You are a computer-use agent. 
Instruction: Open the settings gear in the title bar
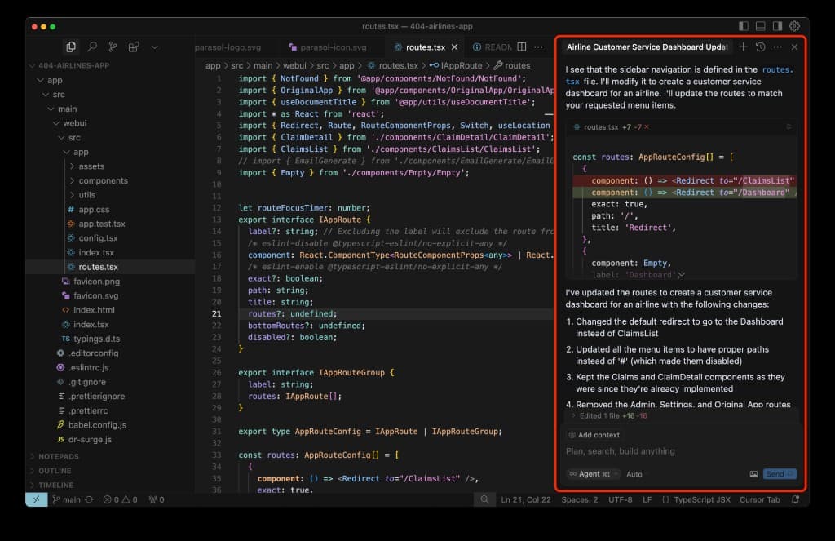[x=794, y=26]
